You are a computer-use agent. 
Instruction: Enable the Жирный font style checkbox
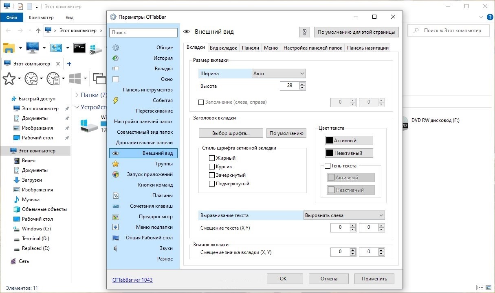212,158
